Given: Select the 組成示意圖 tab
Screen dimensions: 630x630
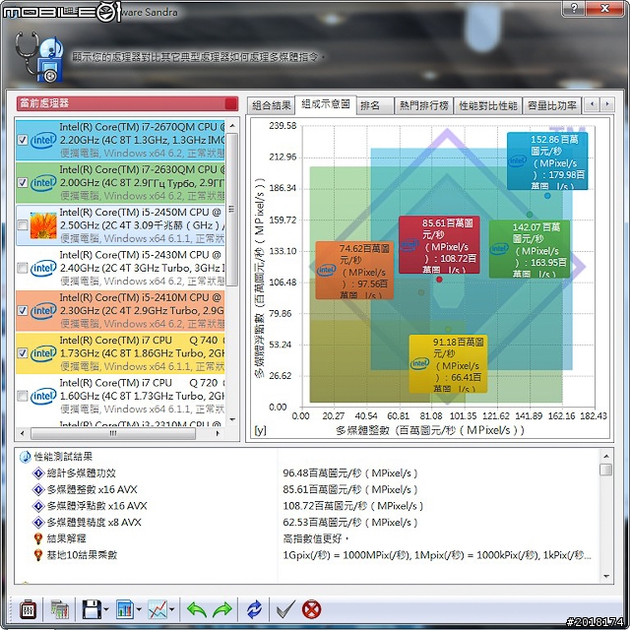Looking at the screenshot, I should [326, 104].
